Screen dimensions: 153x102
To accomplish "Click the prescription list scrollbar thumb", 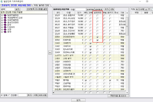I will pos(127,26).
